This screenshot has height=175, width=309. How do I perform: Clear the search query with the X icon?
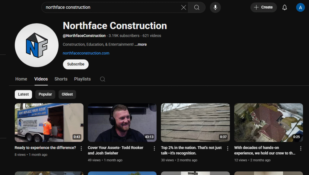click(x=183, y=7)
